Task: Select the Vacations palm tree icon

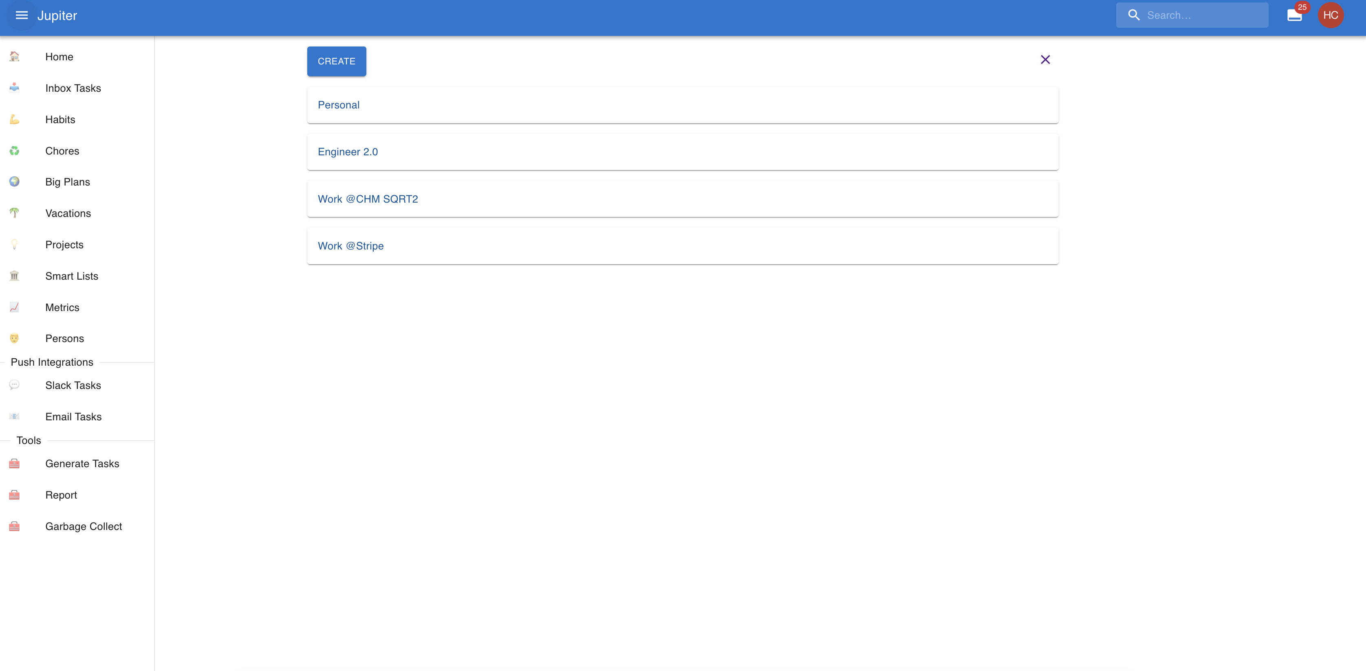Action: [14, 213]
